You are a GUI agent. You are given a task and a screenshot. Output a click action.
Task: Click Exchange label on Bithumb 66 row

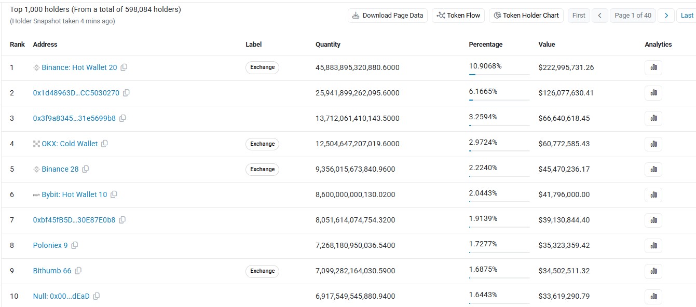(262, 271)
